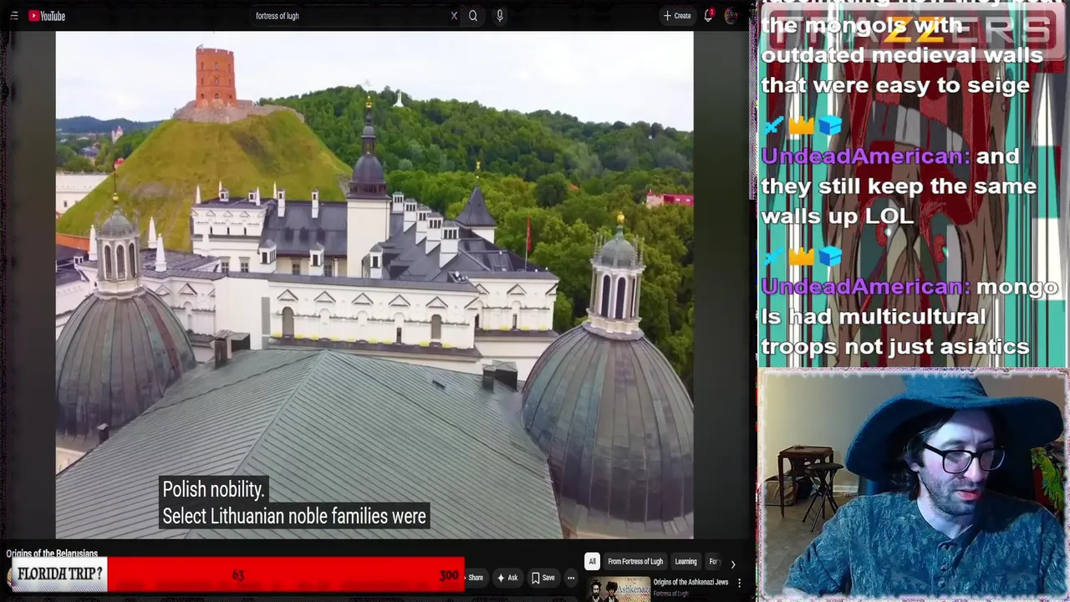The image size is (1070, 602).
Task: Open options menu for Ashkenazi Jews video
Action: pos(739,583)
